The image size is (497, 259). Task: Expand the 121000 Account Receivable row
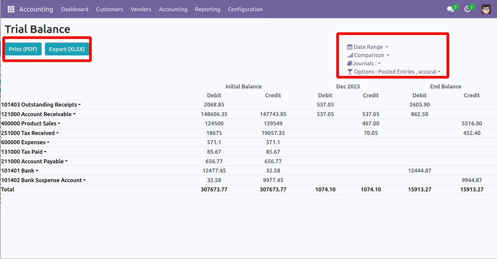[x=38, y=114]
